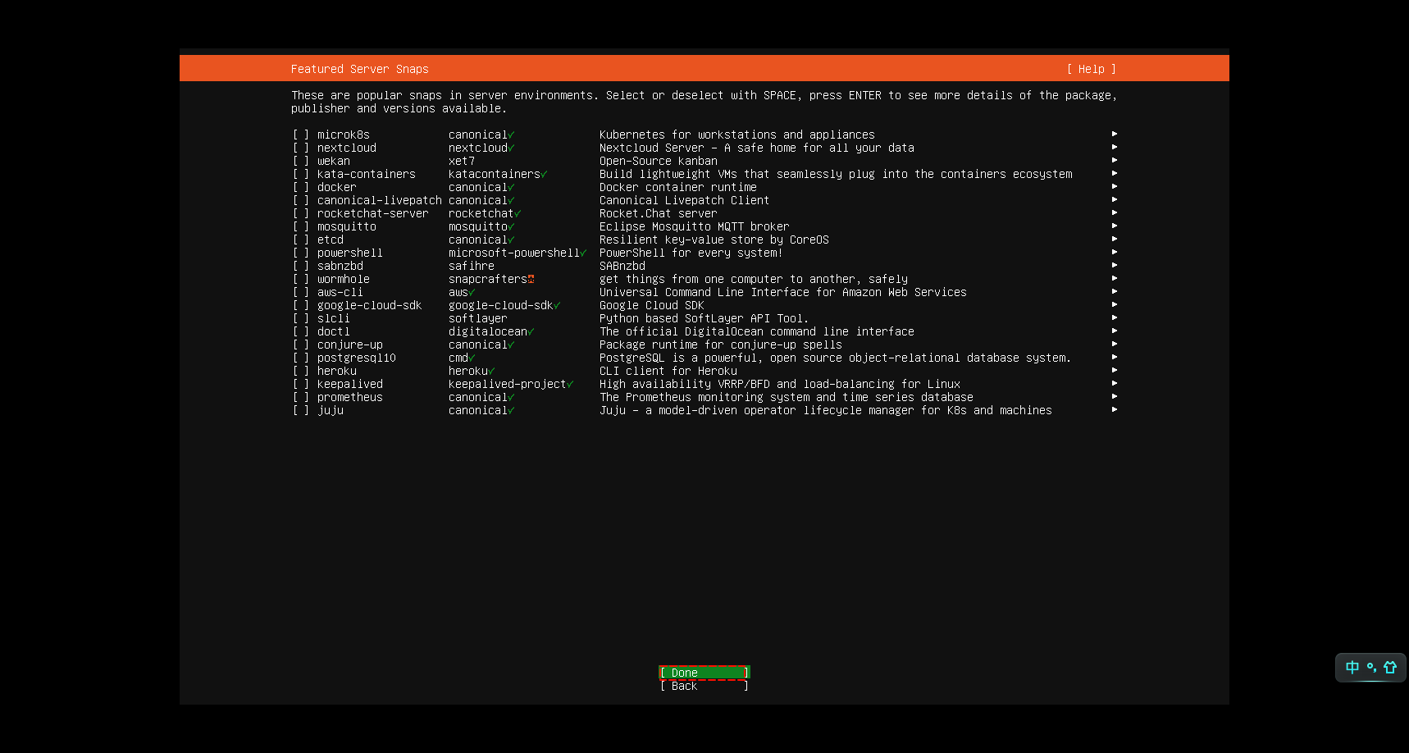Select the microk8s snap checkbox

pyautogui.click(x=301, y=135)
